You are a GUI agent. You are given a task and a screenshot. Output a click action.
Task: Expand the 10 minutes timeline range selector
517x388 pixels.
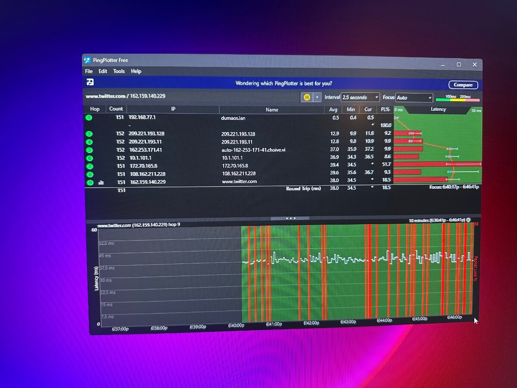468,220
